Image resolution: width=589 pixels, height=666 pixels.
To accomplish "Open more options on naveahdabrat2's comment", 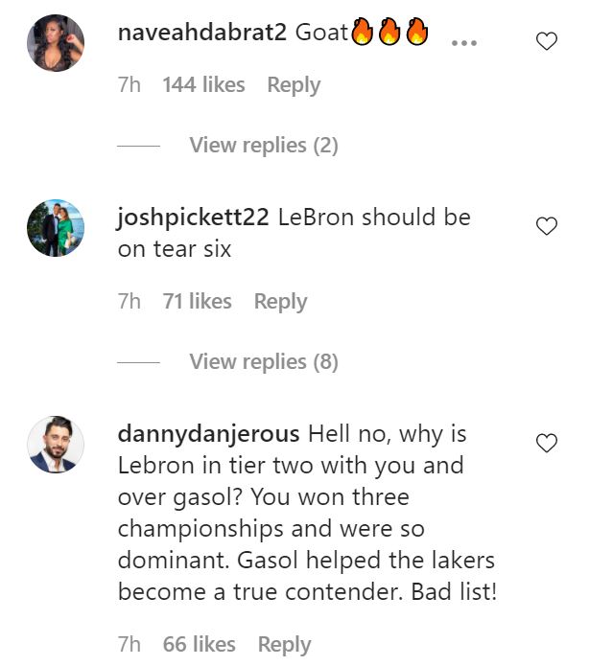I will [x=463, y=43].
